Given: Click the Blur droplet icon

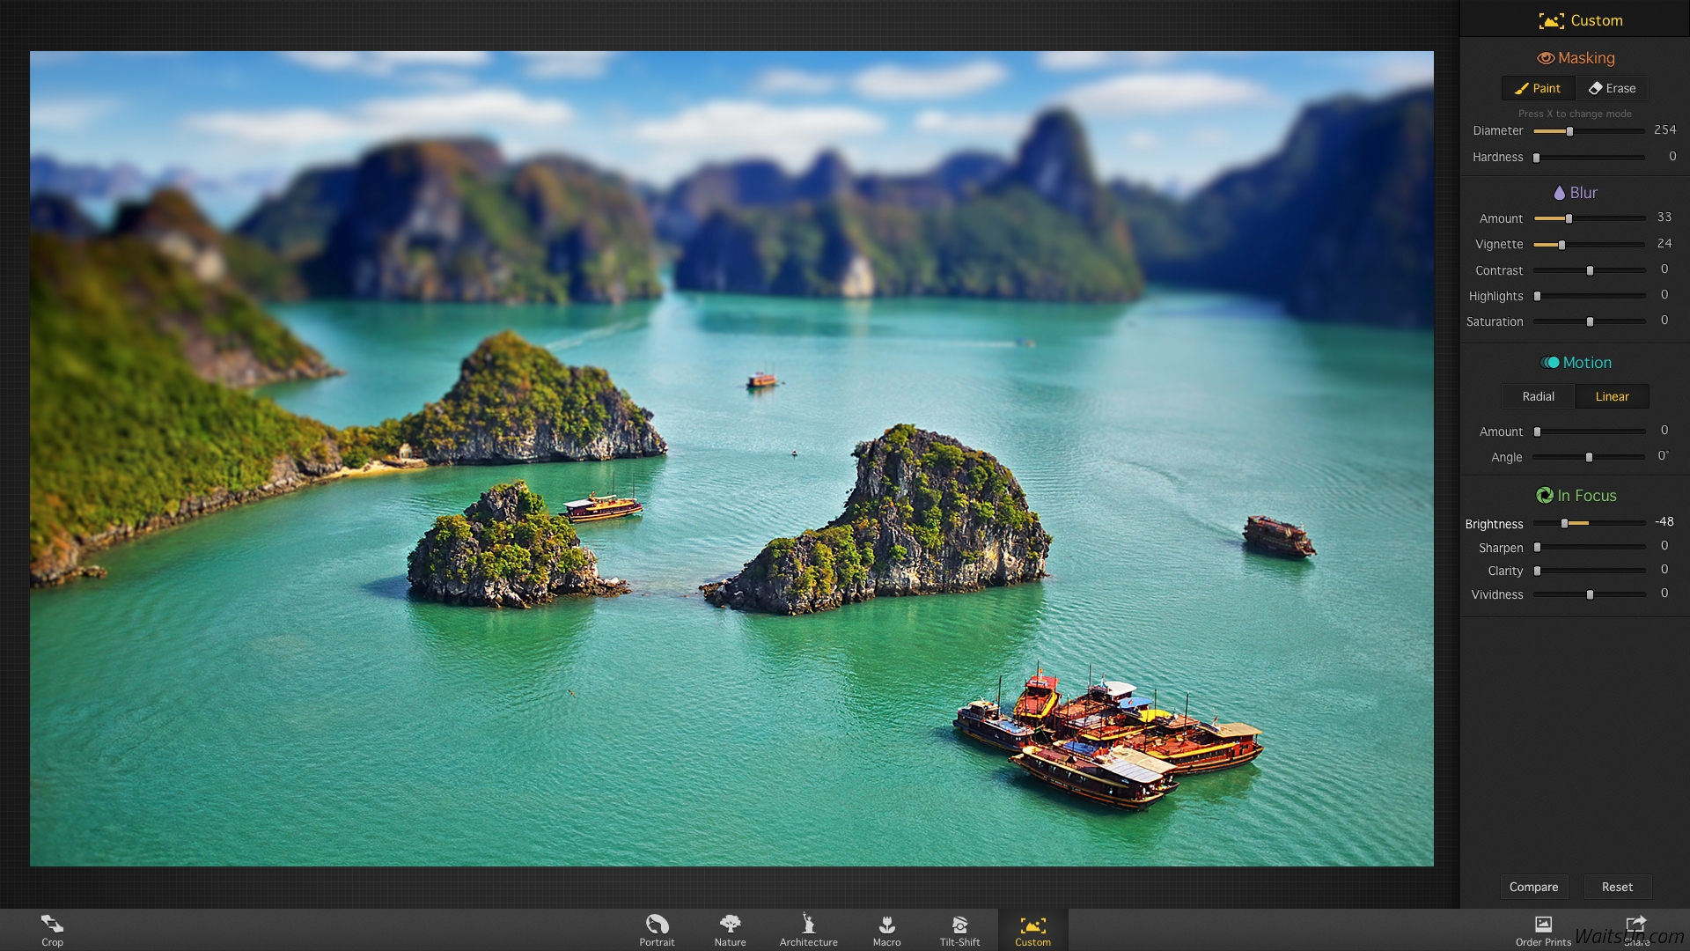Looking at the screenshot, I should coord(1558,192).
